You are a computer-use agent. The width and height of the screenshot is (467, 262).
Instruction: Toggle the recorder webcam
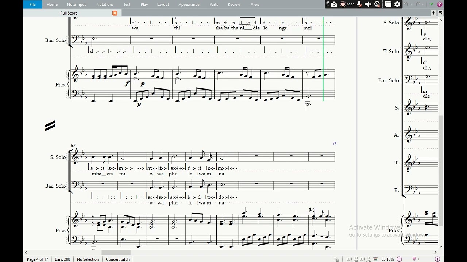(x=377, y=4)
